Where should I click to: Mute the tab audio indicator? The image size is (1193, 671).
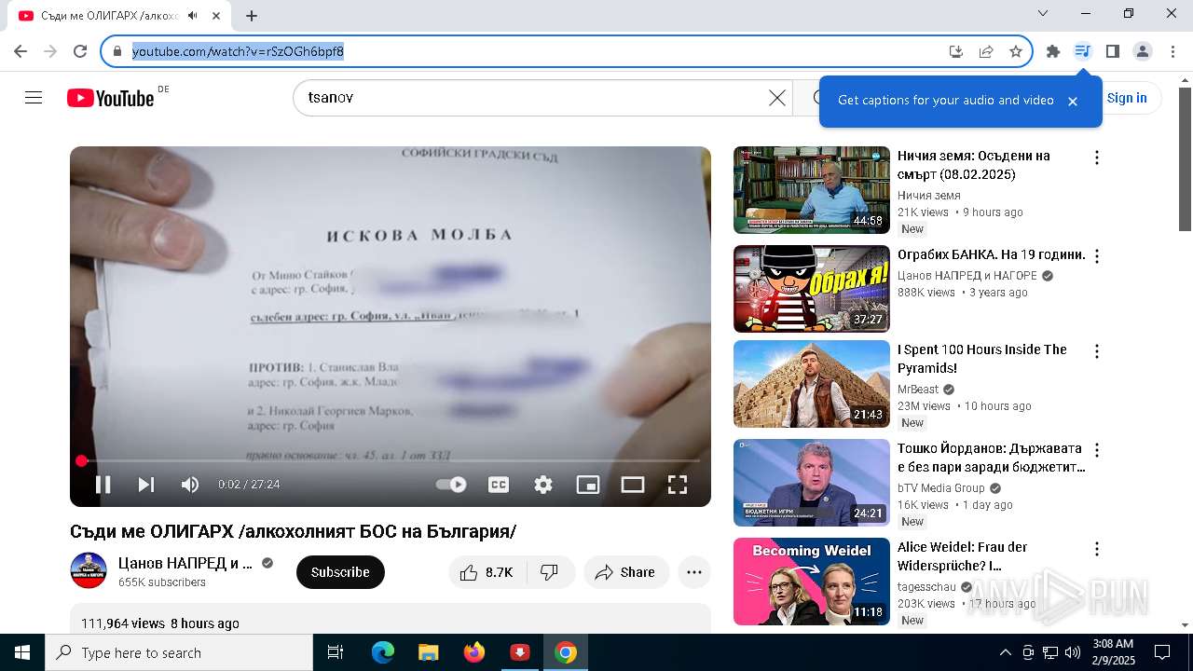coord(193,16)
